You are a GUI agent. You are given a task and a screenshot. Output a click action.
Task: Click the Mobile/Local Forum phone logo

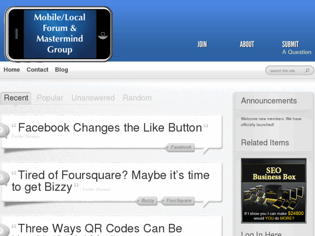58,34
